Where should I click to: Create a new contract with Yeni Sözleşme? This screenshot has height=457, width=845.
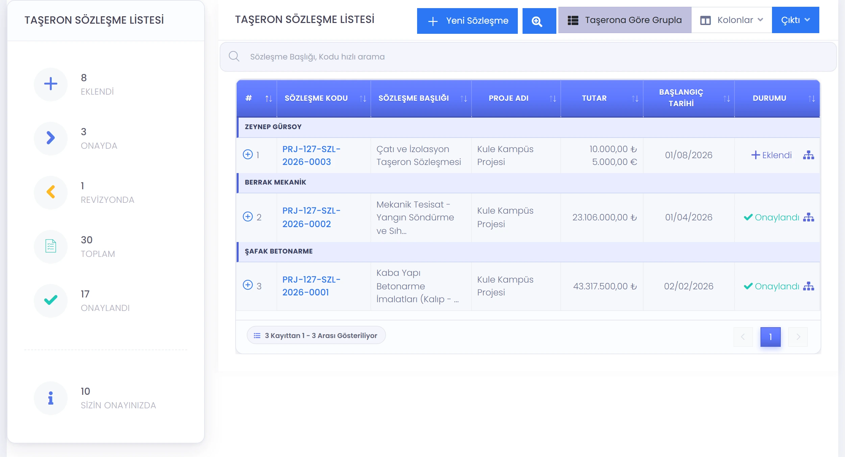tap(467, 21)
